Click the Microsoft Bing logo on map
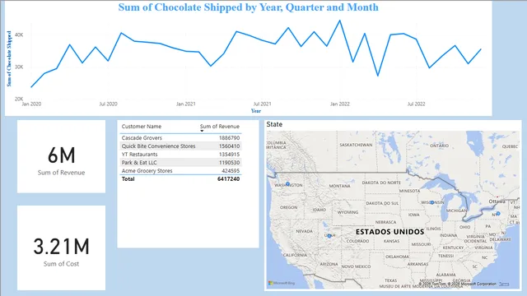This screenshot has height=296, width=527. tap(282, 283)
